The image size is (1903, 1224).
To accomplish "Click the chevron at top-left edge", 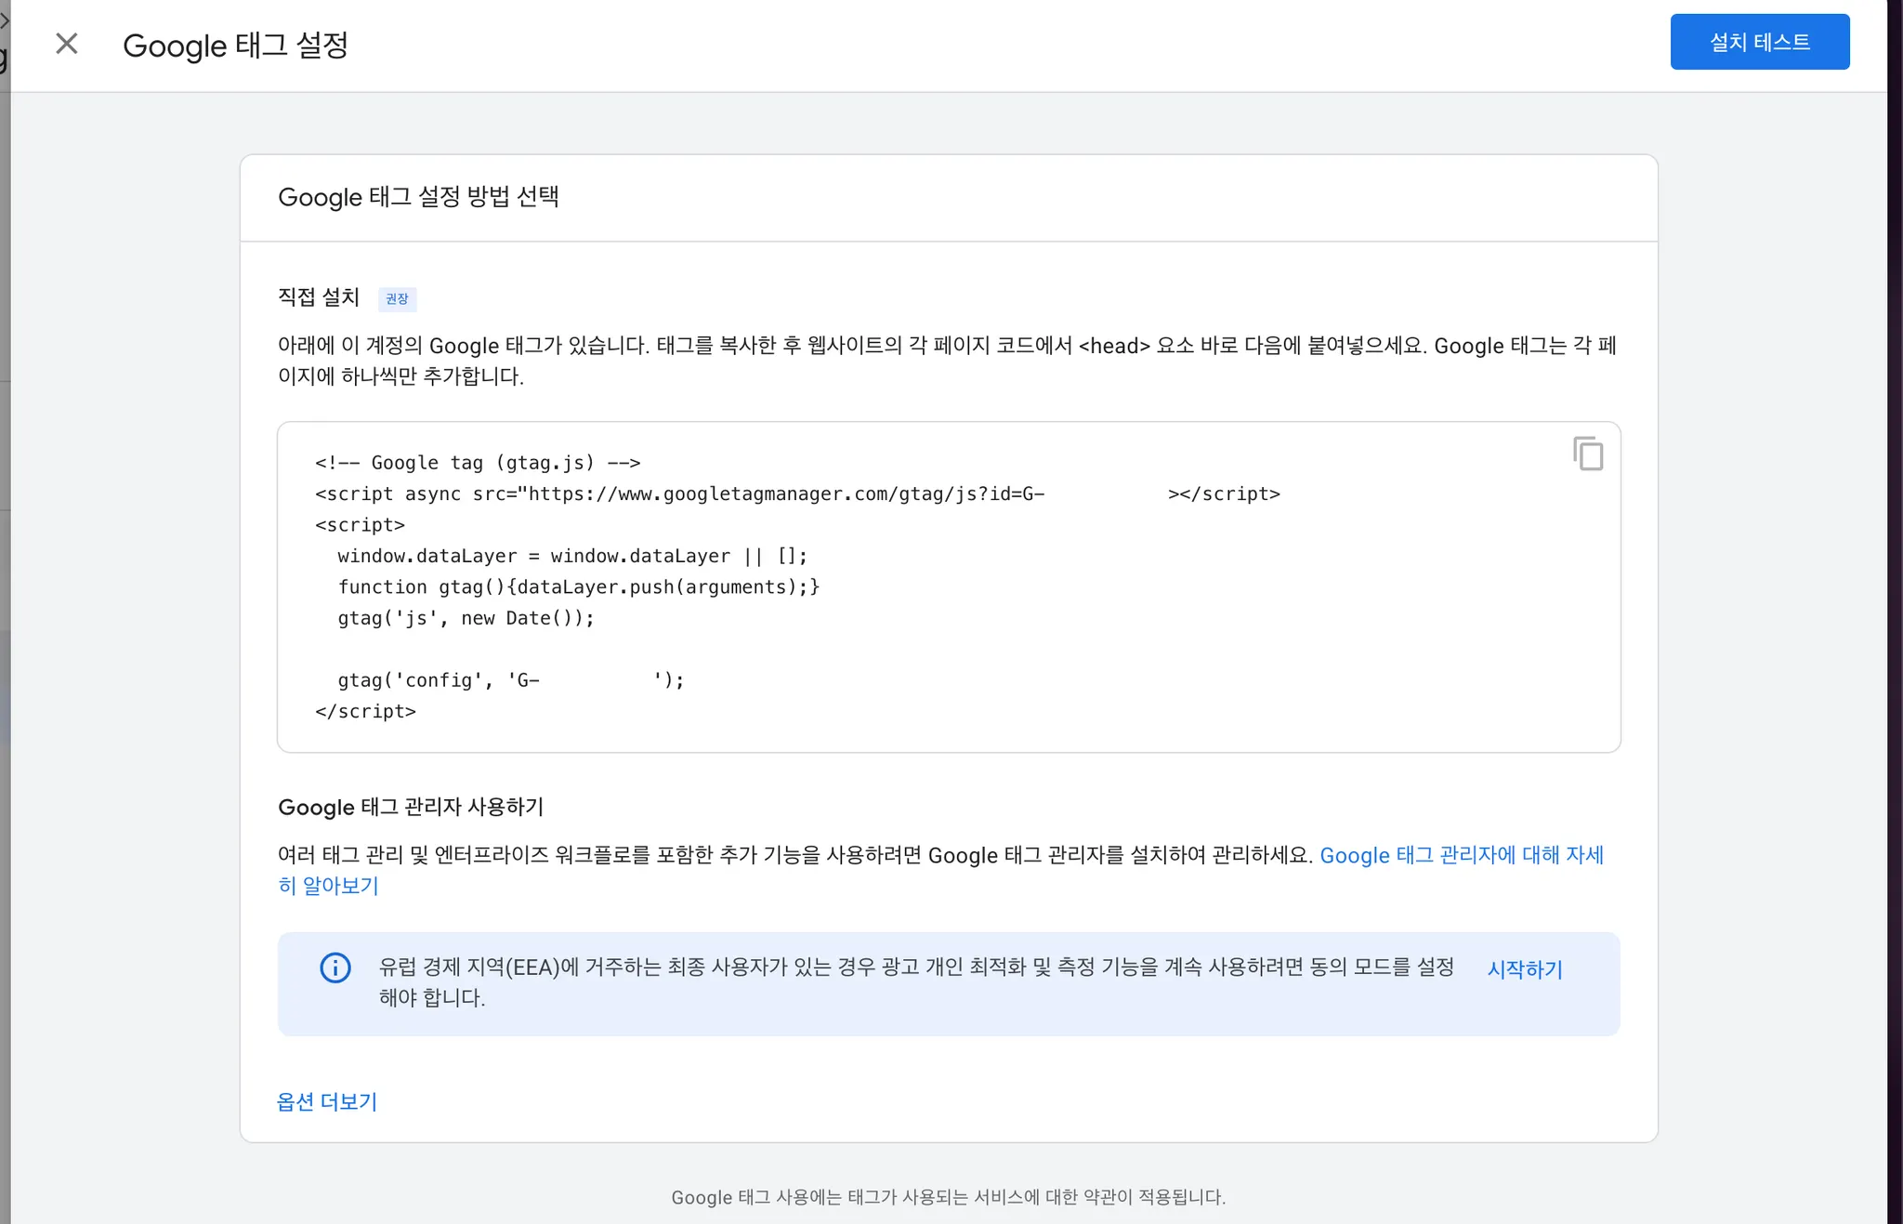I will 4,20.
